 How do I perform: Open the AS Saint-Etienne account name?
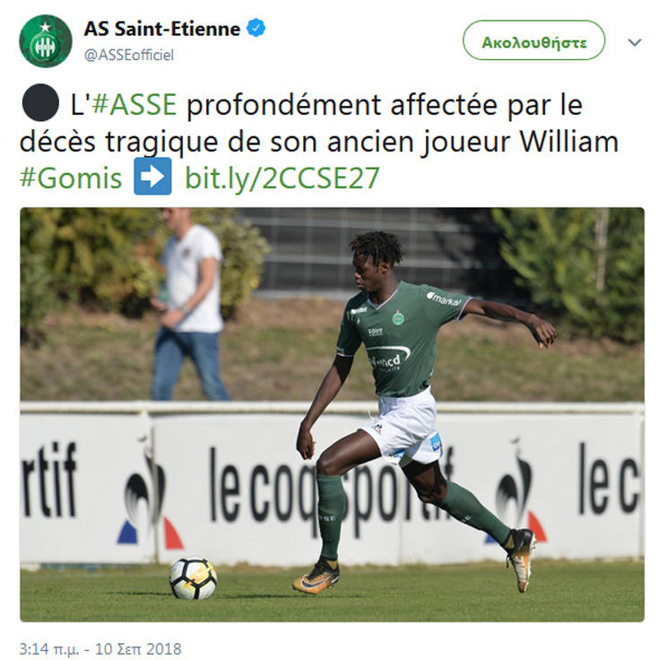click(x=162, y=29)
